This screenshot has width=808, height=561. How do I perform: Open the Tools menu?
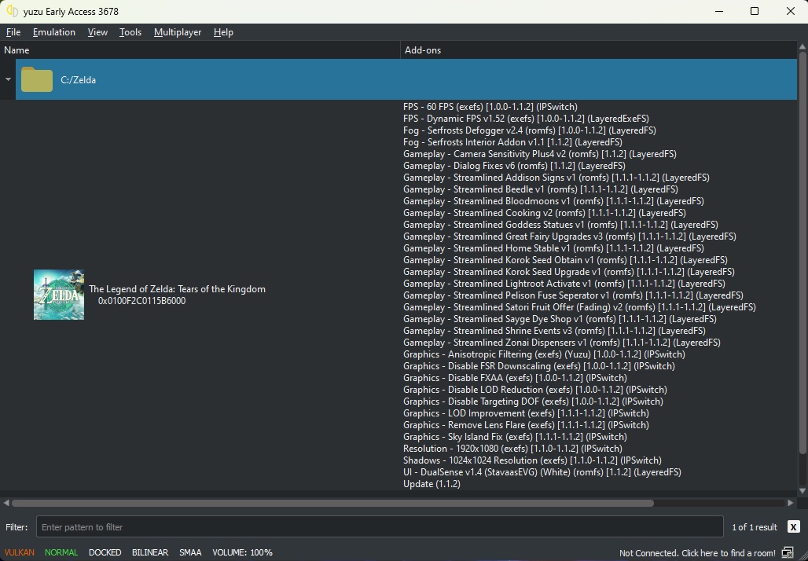[x=130, y=32]
